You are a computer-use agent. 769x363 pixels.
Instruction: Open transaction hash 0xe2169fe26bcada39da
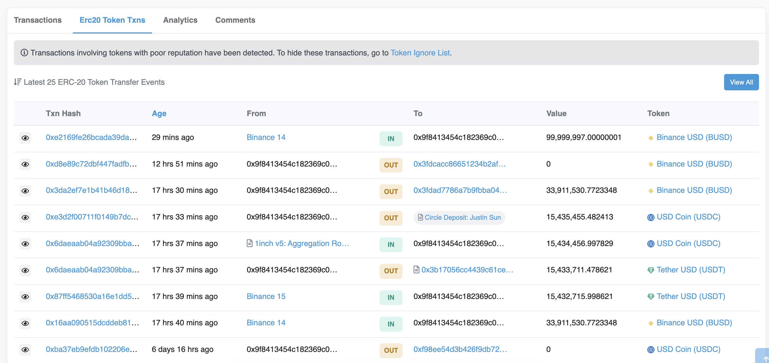tap(91, 137)
